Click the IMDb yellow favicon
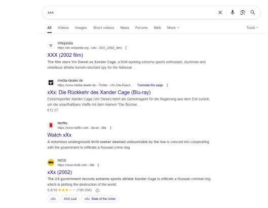Viewport: 268px width, 208px height. [x=51, y=162]
